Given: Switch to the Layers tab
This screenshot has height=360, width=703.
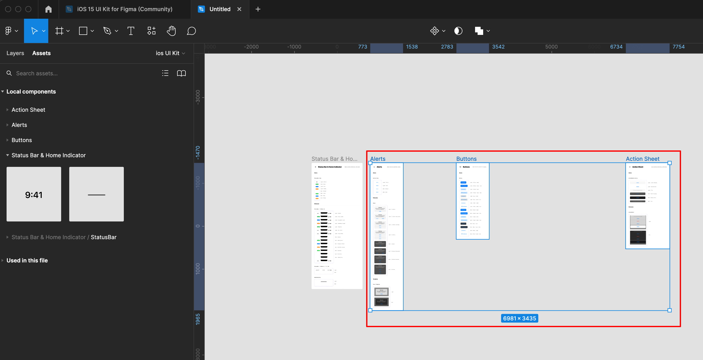Looking at the screenshot, I should pyautogui.click(x=15, y=53).
